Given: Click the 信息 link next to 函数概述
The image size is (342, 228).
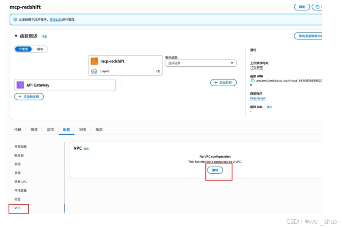Looking at the screenshot, I should (x=44, y=37).
